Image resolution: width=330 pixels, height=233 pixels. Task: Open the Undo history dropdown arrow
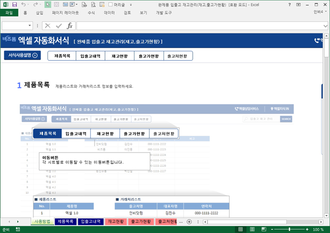click(28, 4)
